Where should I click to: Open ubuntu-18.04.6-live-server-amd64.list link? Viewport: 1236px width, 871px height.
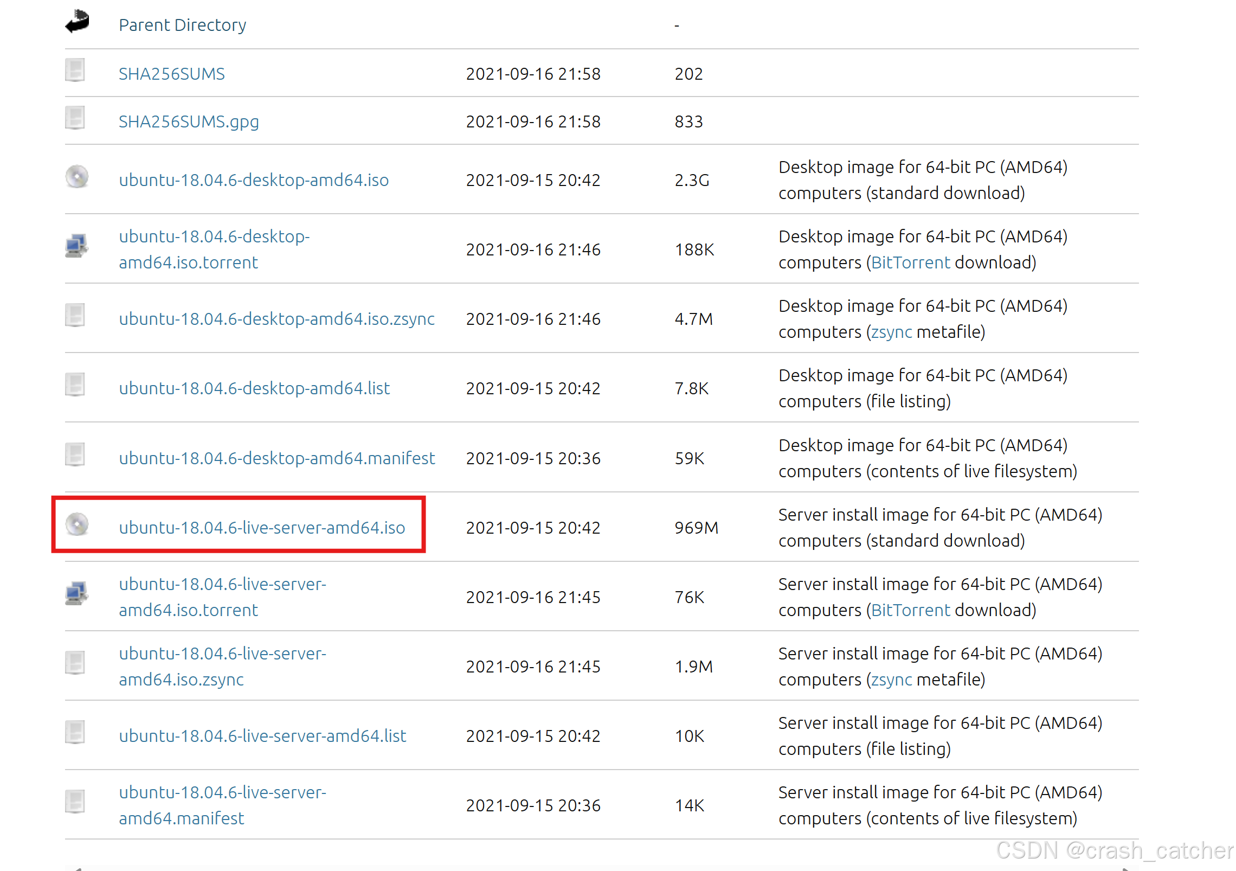tap(262, 736)
